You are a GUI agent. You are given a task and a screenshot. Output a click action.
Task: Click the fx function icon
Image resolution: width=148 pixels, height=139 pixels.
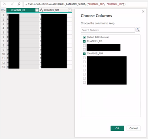tap(19, 4)
